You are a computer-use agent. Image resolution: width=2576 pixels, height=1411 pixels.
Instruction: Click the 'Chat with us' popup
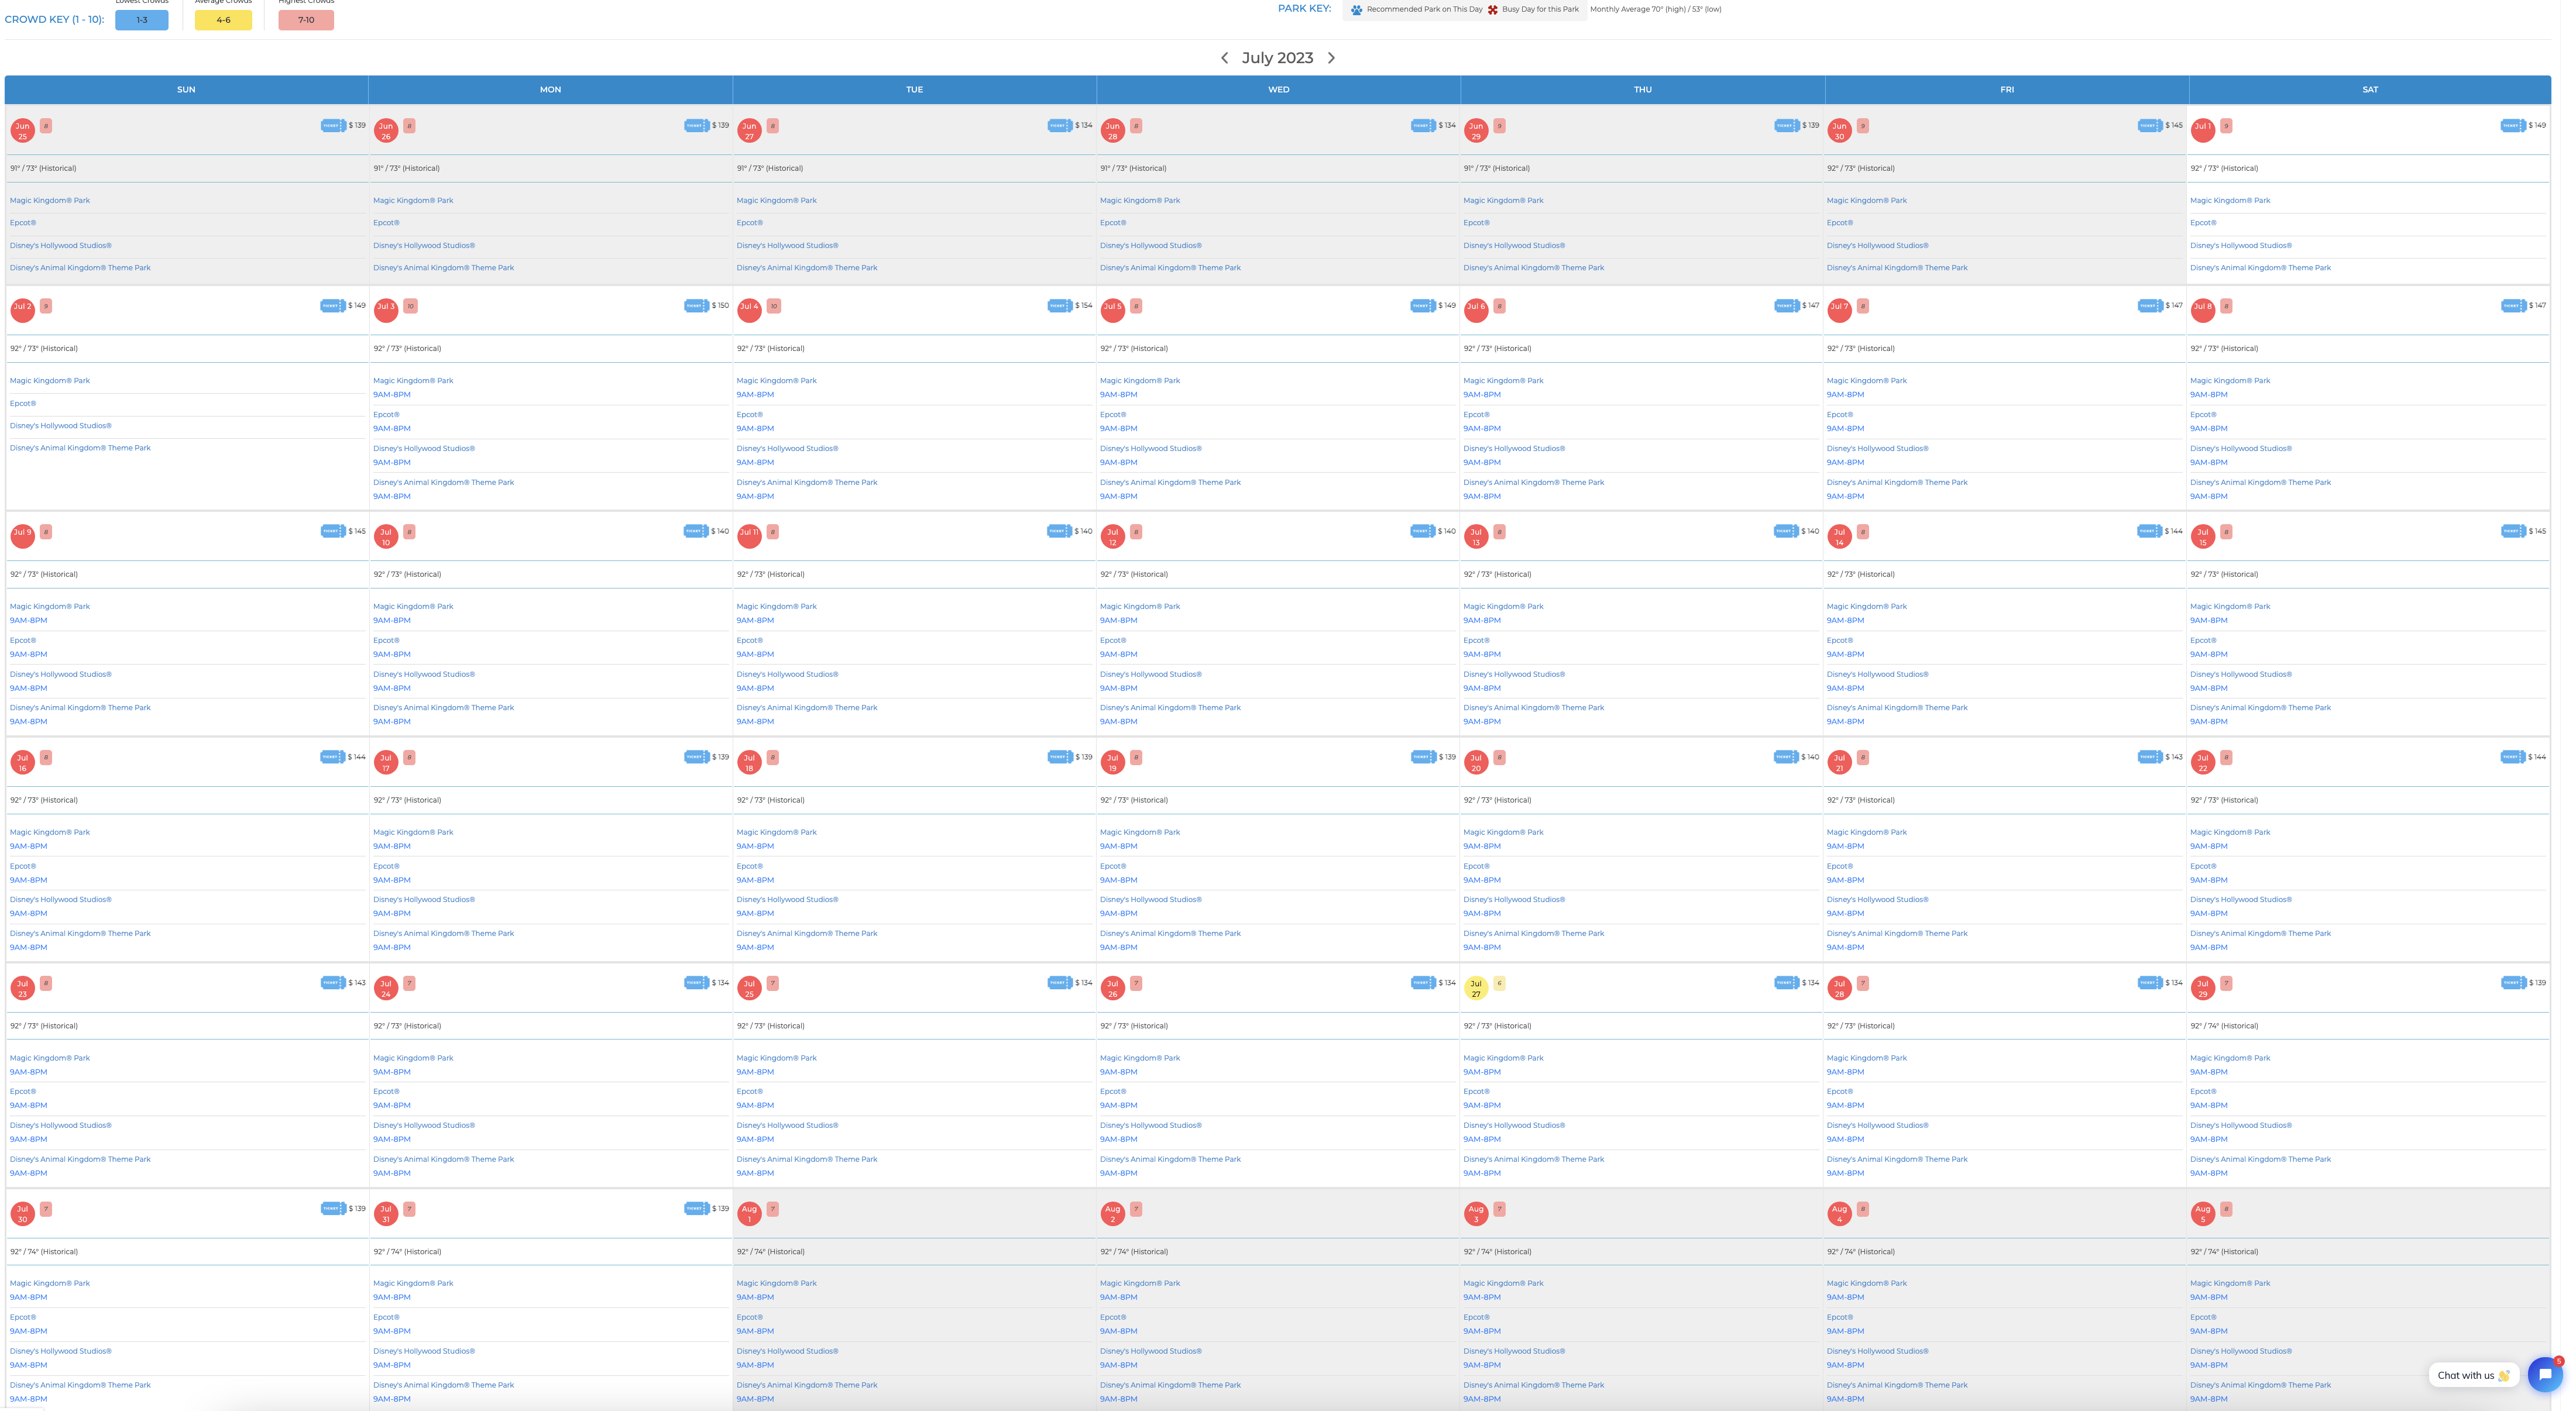(x=2473, y=1375)
